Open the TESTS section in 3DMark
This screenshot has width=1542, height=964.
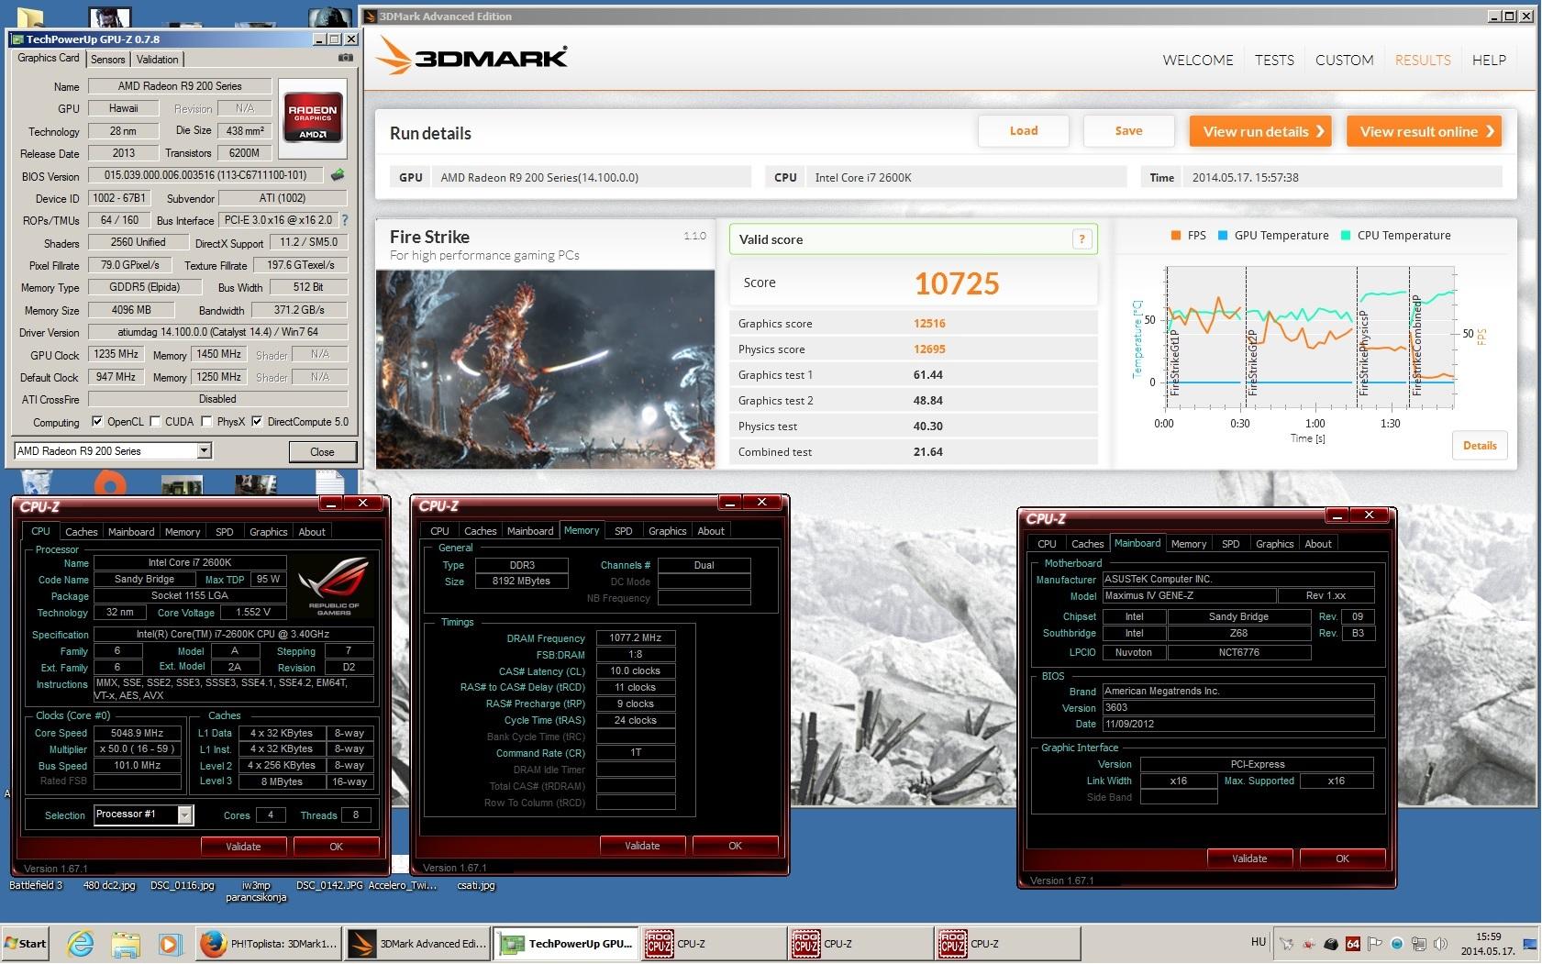[1274, 60]
